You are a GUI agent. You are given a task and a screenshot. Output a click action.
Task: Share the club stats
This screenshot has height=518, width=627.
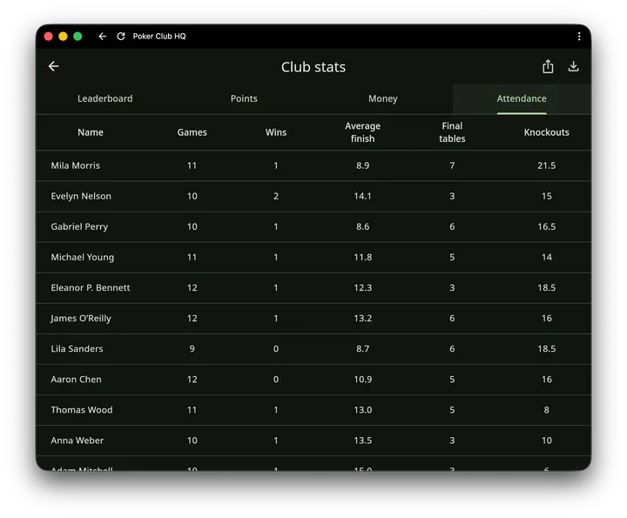pyautogui.click(x=548, y=66)
